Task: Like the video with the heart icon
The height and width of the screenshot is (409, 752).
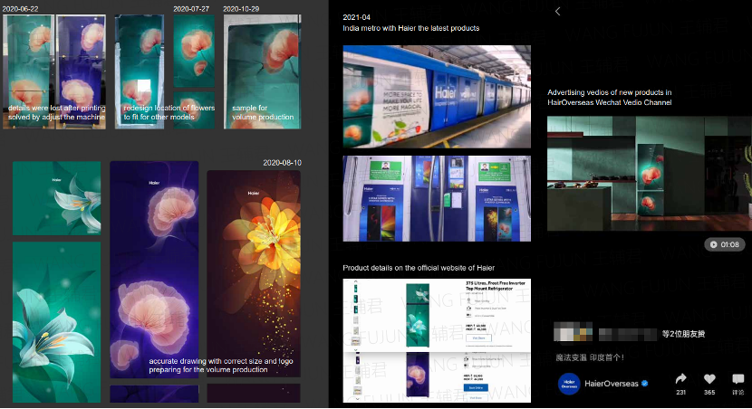Action: [709, 379]
